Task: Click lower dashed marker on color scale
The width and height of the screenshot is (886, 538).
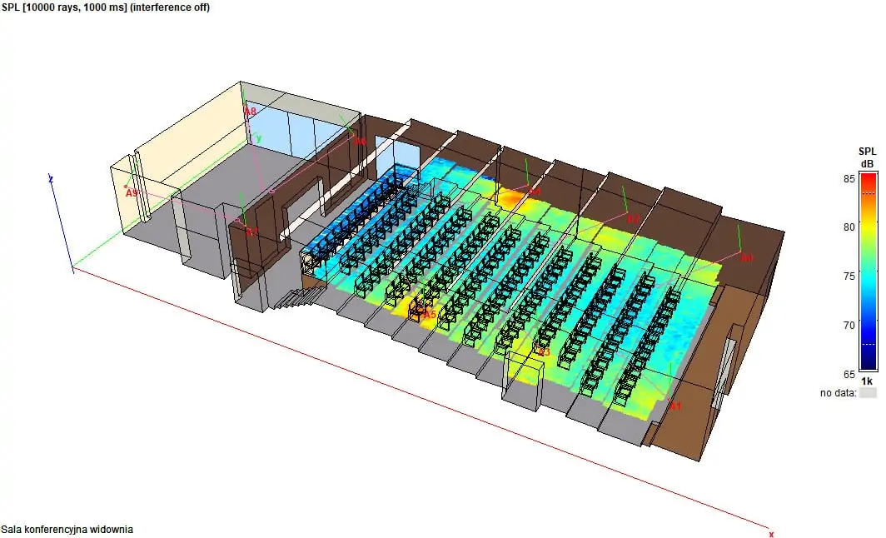Action: point(869,343)
